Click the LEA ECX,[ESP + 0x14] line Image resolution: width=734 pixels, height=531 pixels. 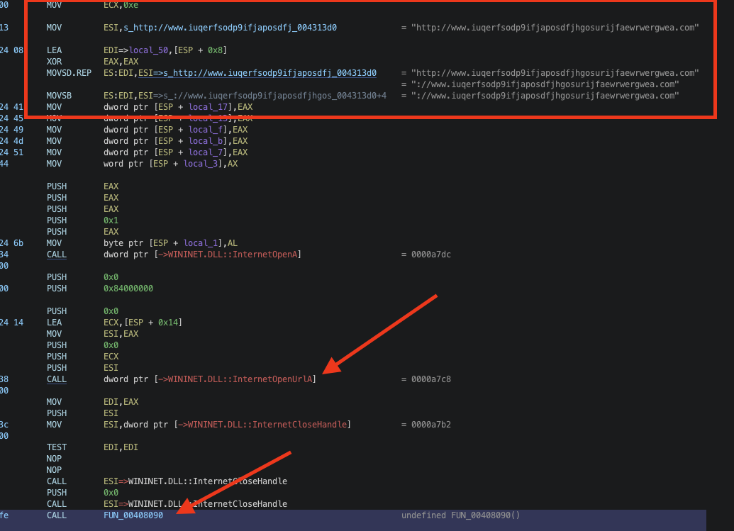tap(114, 323)
